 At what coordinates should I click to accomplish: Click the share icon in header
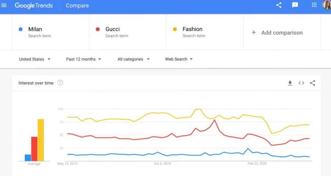coord(279,5)
